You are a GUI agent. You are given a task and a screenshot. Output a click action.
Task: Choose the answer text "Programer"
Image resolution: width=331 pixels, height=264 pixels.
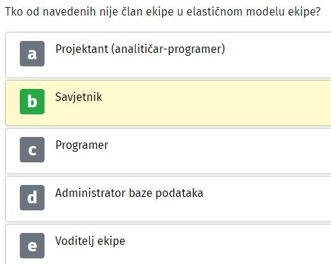[x=82, y=145]
